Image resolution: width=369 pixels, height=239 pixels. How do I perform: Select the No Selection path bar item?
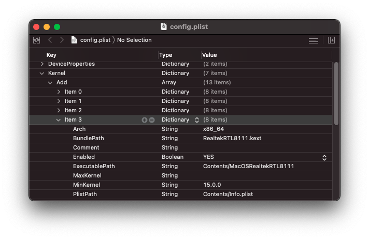click(x=134, y=40)
